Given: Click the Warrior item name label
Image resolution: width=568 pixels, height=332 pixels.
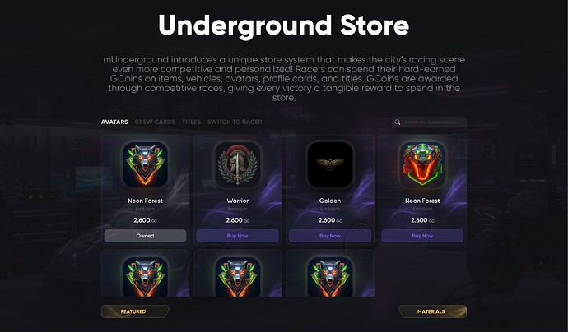Looking at the screenshot, I should [x=238, y=201].
